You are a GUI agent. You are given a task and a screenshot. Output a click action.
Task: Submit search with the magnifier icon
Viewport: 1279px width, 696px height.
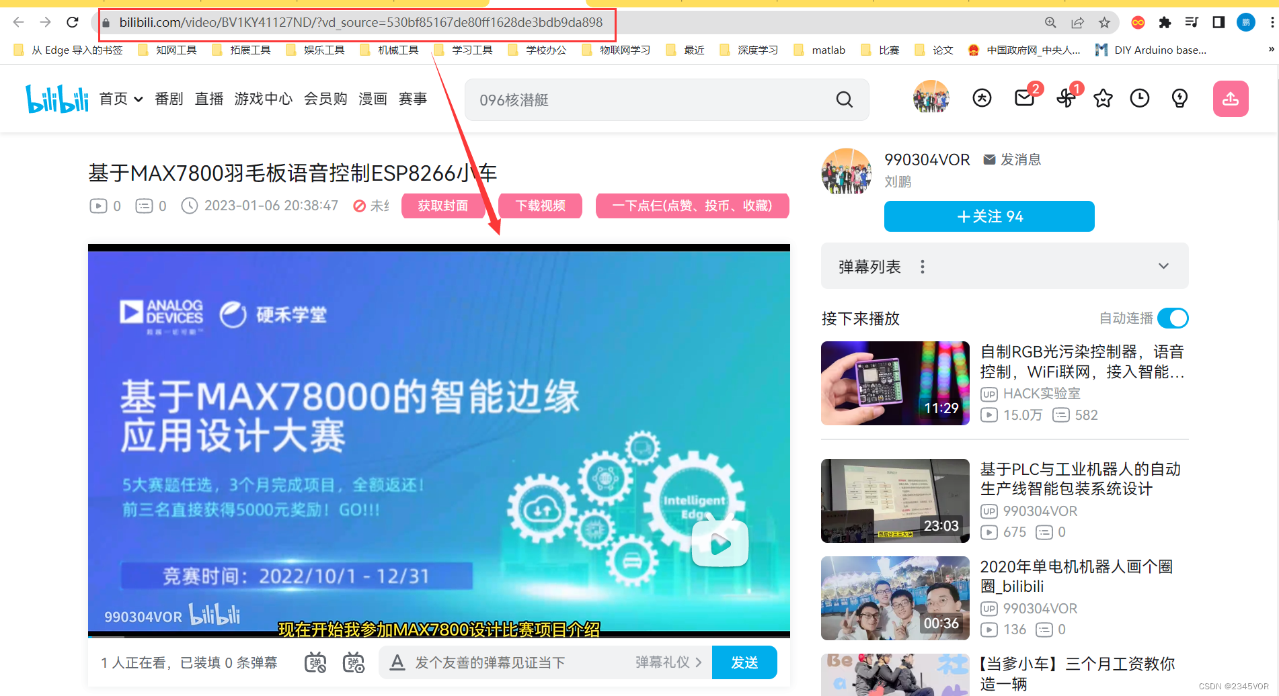tap(844, 100)
